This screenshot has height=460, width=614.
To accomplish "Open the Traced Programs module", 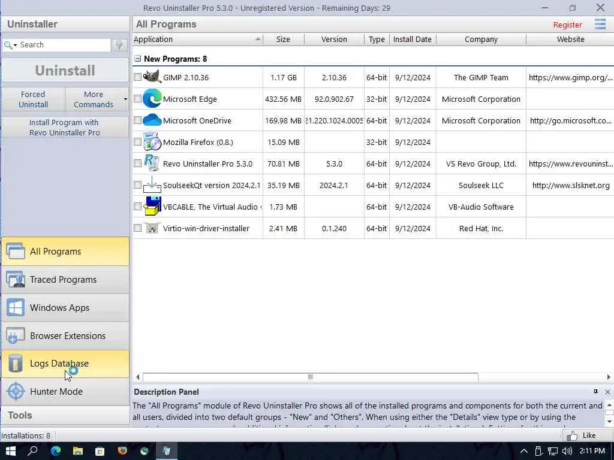I will (x=65, y=279).
